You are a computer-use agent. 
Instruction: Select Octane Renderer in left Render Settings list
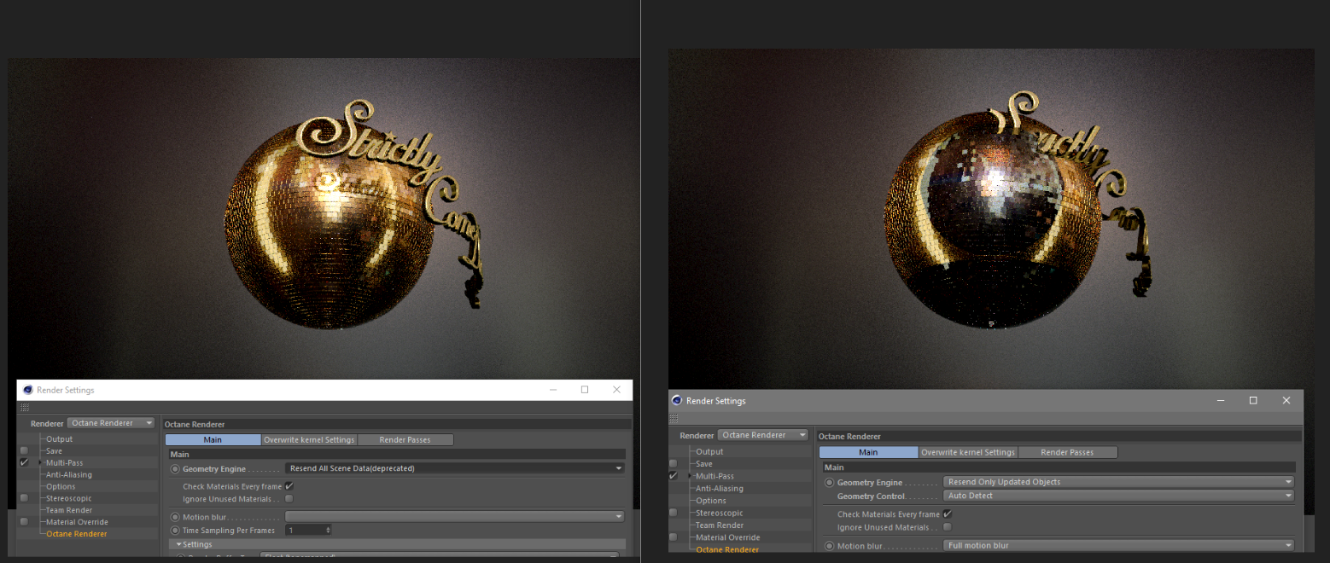[x=77, y=534]
